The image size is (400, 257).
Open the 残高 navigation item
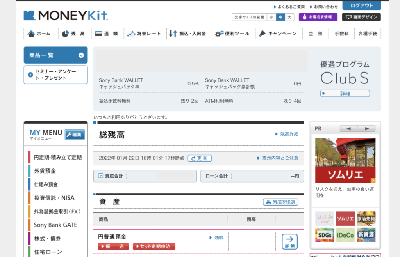click(73, 34)
